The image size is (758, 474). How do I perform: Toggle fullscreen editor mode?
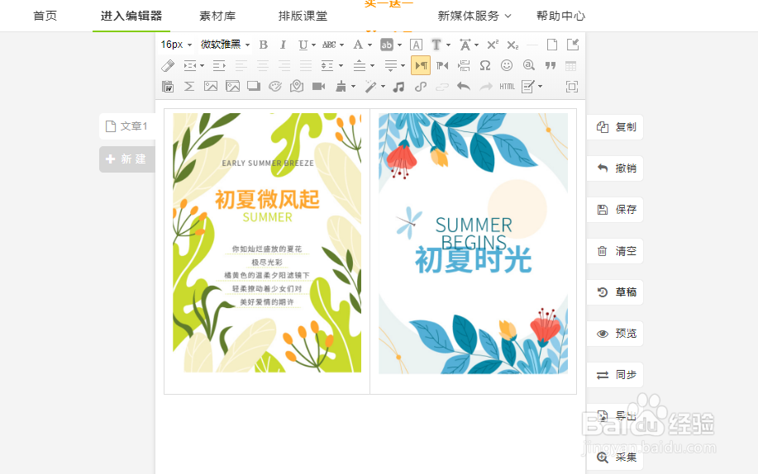point(572,87)
